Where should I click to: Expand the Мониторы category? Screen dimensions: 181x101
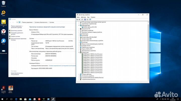(x=79, y=42)
